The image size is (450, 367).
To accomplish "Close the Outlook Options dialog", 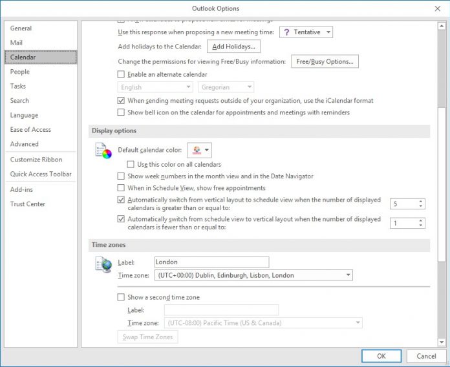I will (437, 8).
